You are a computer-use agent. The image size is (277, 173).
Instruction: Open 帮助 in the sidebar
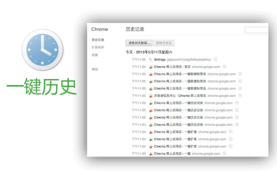pos(95,69)
